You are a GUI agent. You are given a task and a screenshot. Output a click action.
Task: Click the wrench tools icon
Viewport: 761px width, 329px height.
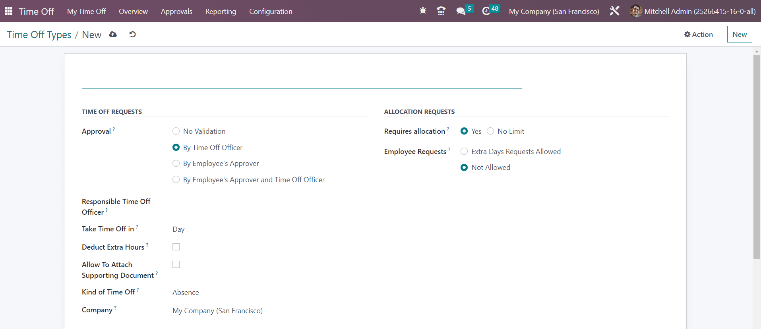click(x=614, y=11)
